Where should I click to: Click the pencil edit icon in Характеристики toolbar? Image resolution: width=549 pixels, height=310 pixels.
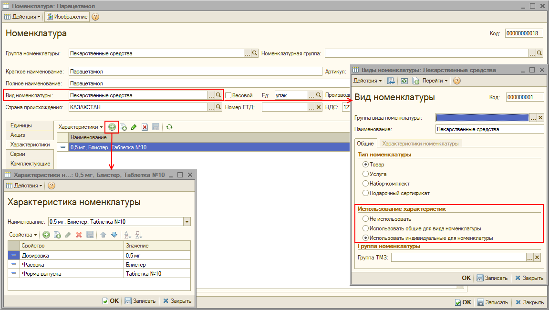pos(134,127)
